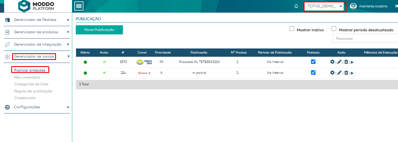Open Configurações menu

[27, 107]
